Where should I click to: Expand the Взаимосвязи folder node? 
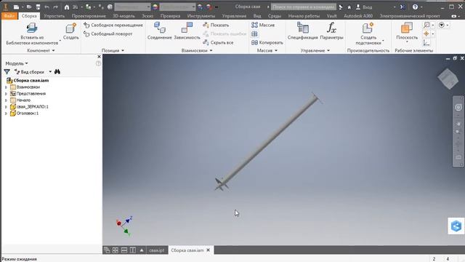click(x=6, y=87)
